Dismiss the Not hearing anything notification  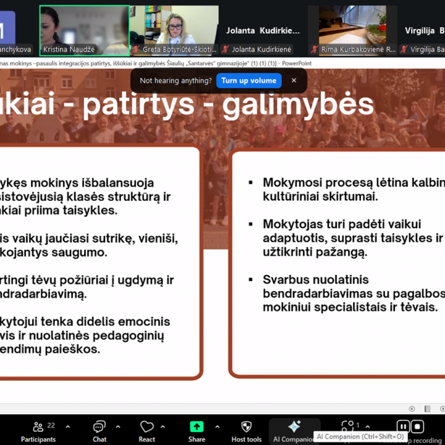[x=294, y=80]
